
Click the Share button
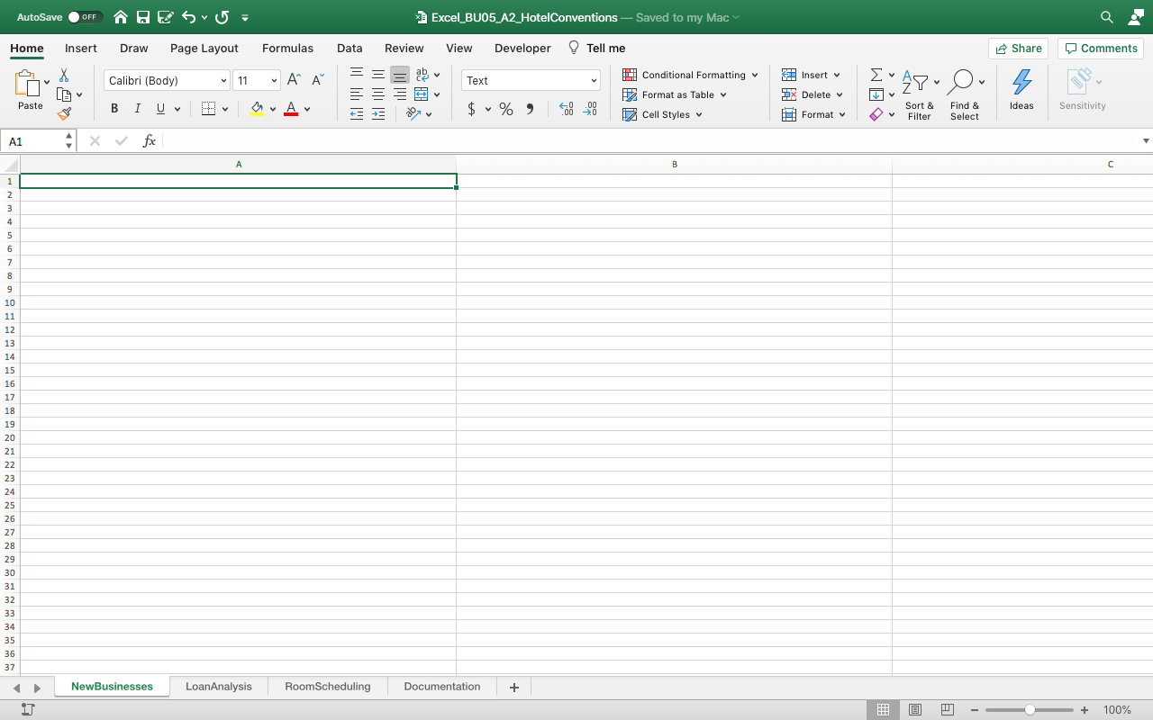pos(1018,49)
